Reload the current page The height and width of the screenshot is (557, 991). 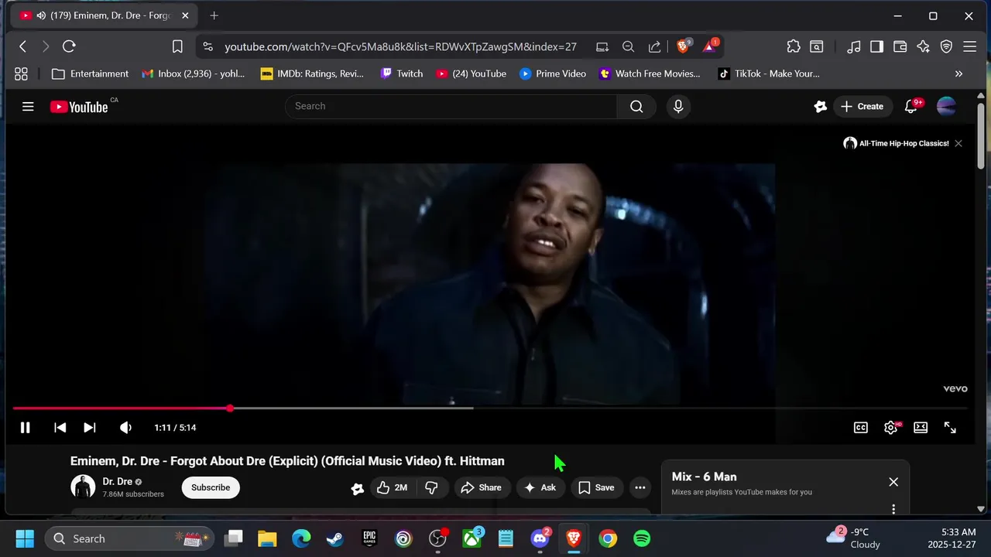[69, 46]
